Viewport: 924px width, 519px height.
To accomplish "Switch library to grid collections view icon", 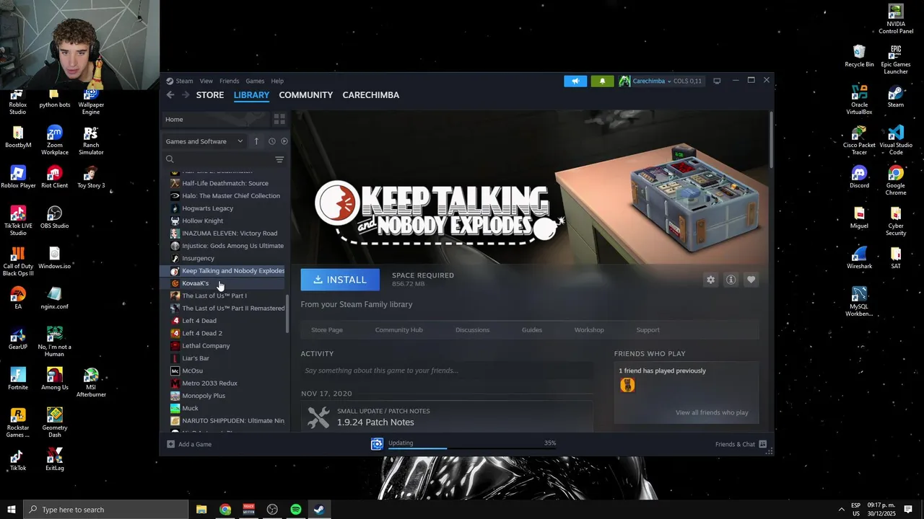I will pos(279,119).
